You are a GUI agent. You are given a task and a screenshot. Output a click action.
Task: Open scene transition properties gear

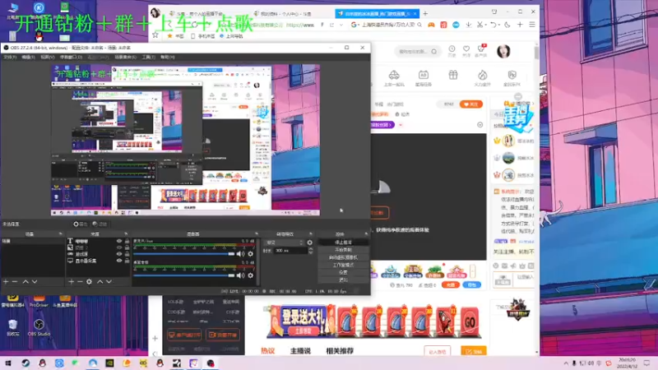[x=310, y=243]
